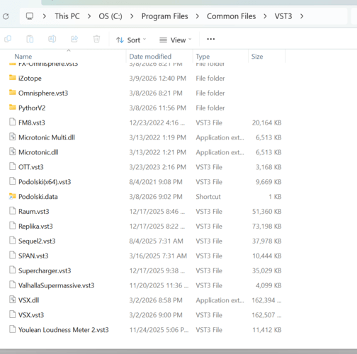357x354 pixels.
Task: Click the Copy toolbar icon
Action: (x=8, y=39)
